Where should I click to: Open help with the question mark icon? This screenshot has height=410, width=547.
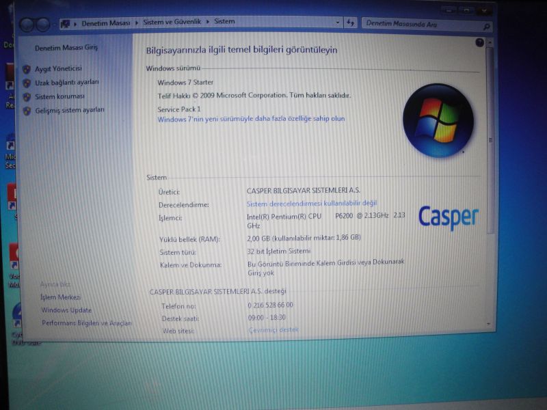480,42
